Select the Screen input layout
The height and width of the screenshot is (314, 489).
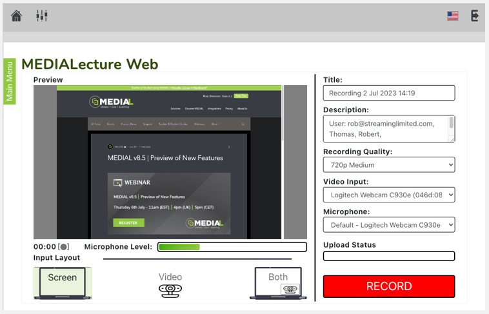(63, 283)
